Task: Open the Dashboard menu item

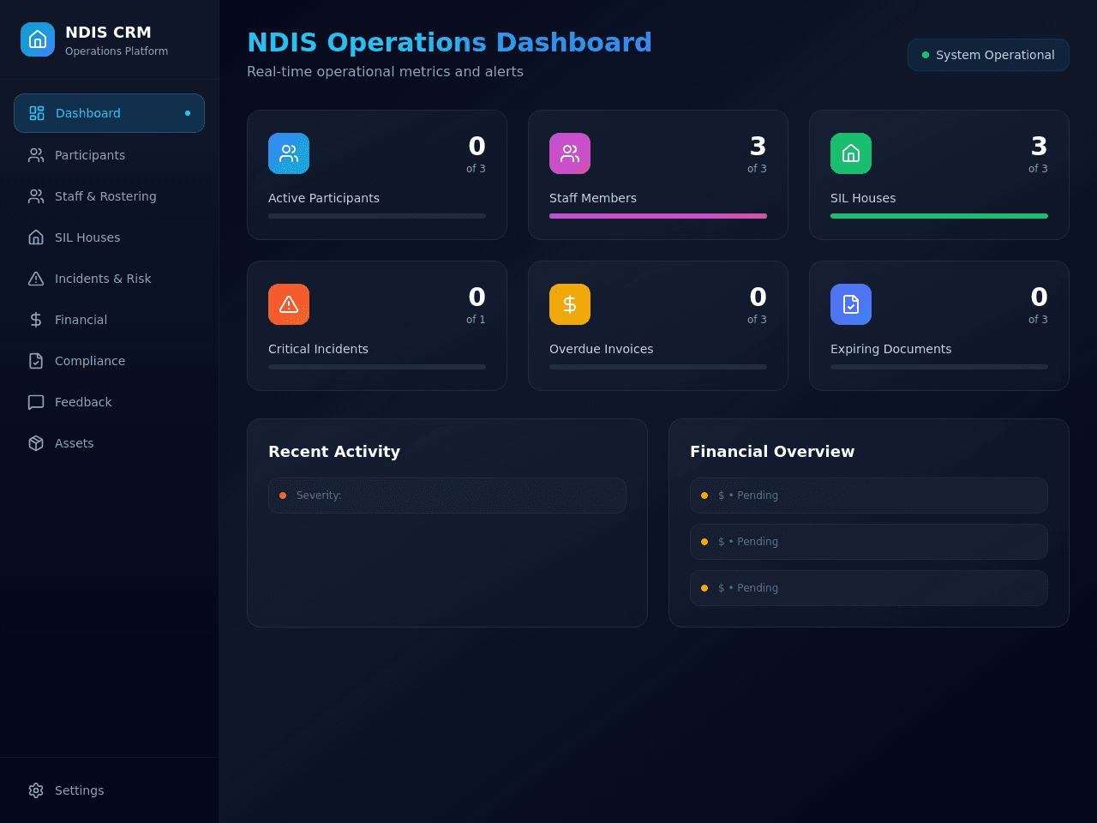Action: pos(109,113)
